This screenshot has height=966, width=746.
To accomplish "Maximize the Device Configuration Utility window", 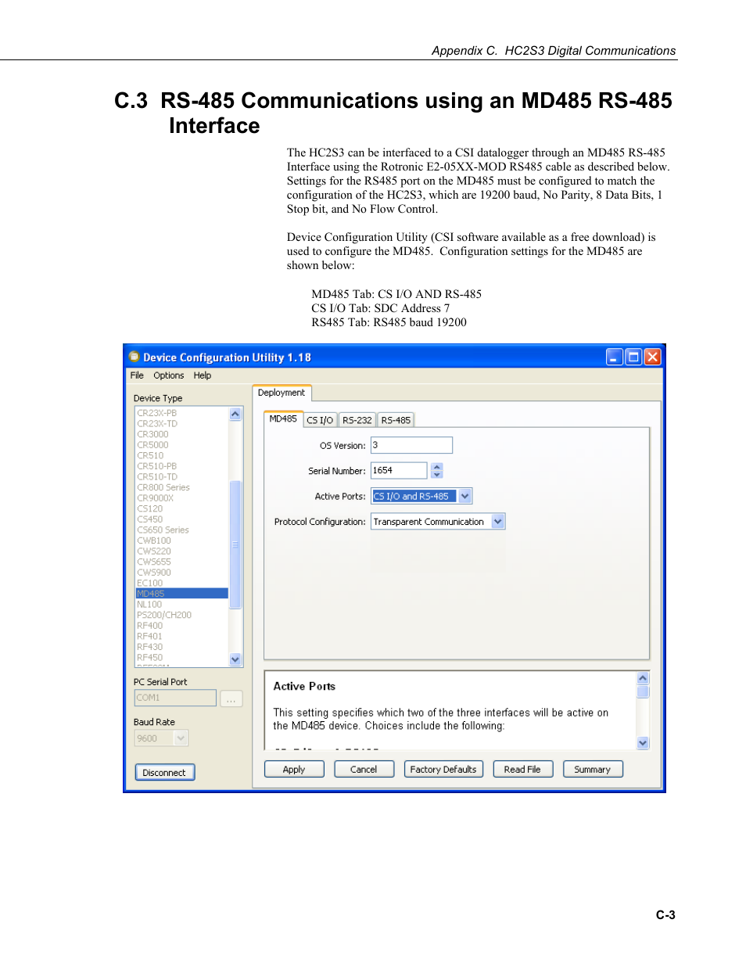I will [x=633, y=357].
